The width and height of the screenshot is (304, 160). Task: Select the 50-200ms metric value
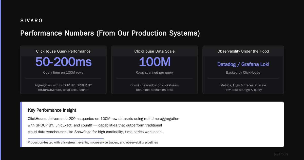(63, 62)
